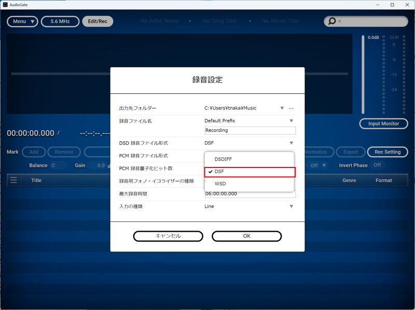Click the CLIP indicator on level meter
The image size is (415, 310).
(x=395, y=37)
